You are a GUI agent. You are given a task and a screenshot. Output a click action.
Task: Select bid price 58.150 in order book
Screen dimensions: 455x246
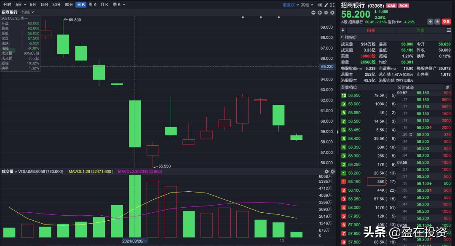[x=354, y=182]
